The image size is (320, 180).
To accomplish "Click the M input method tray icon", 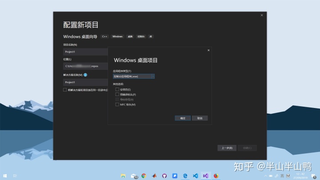I will tap(288, 176).
